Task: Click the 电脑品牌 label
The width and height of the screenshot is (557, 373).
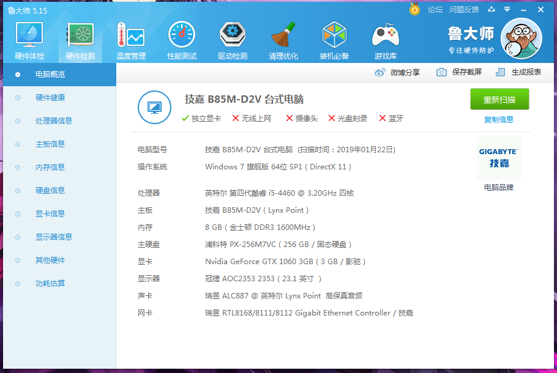Action: 499,188
